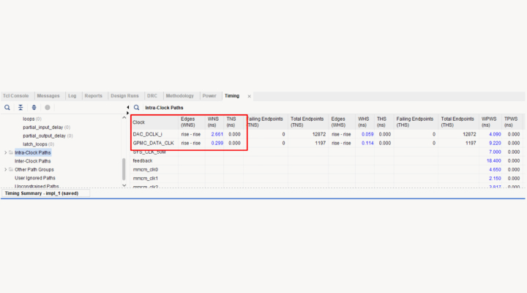Click the Collapse All icon in the tree toolbar

point(20,108)
